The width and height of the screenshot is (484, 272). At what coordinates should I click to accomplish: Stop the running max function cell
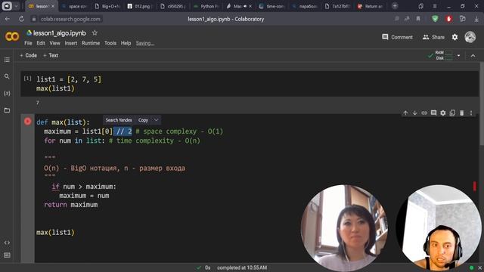(27, 122)
